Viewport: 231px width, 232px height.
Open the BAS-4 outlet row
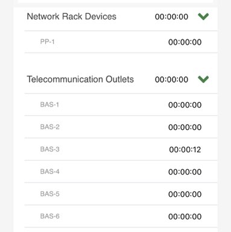(x=121, y=172)
